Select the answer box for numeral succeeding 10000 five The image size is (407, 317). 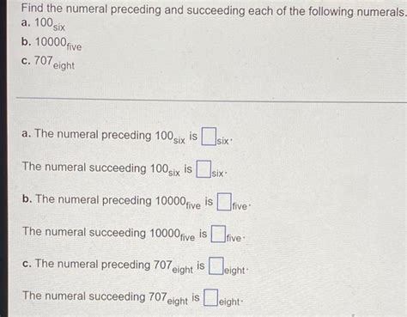[x=218, y=234]
